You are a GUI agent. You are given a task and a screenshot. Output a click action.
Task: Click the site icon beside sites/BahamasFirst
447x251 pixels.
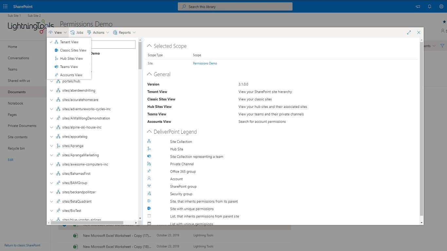tap(58, 174)
